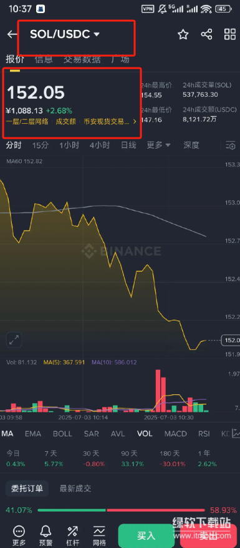
Task: Tap the back arrow icon
Action: point(12,34)
